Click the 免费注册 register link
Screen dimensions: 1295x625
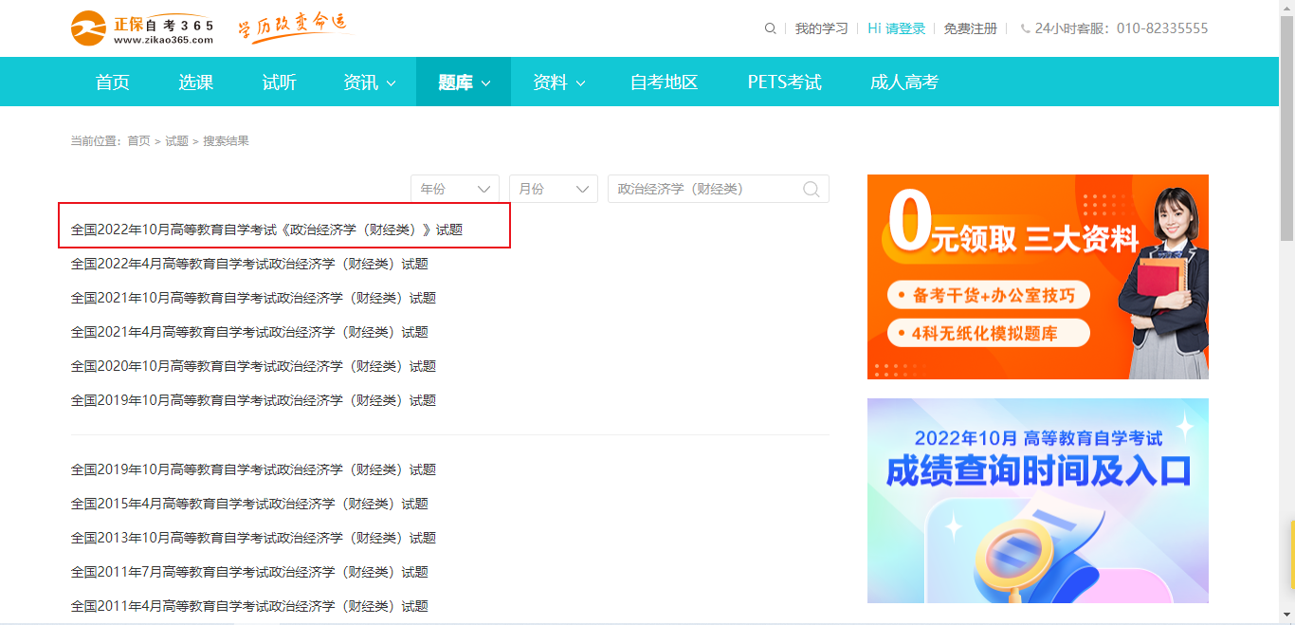[970, 28]
